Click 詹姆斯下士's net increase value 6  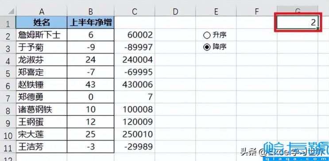[91, 35]
